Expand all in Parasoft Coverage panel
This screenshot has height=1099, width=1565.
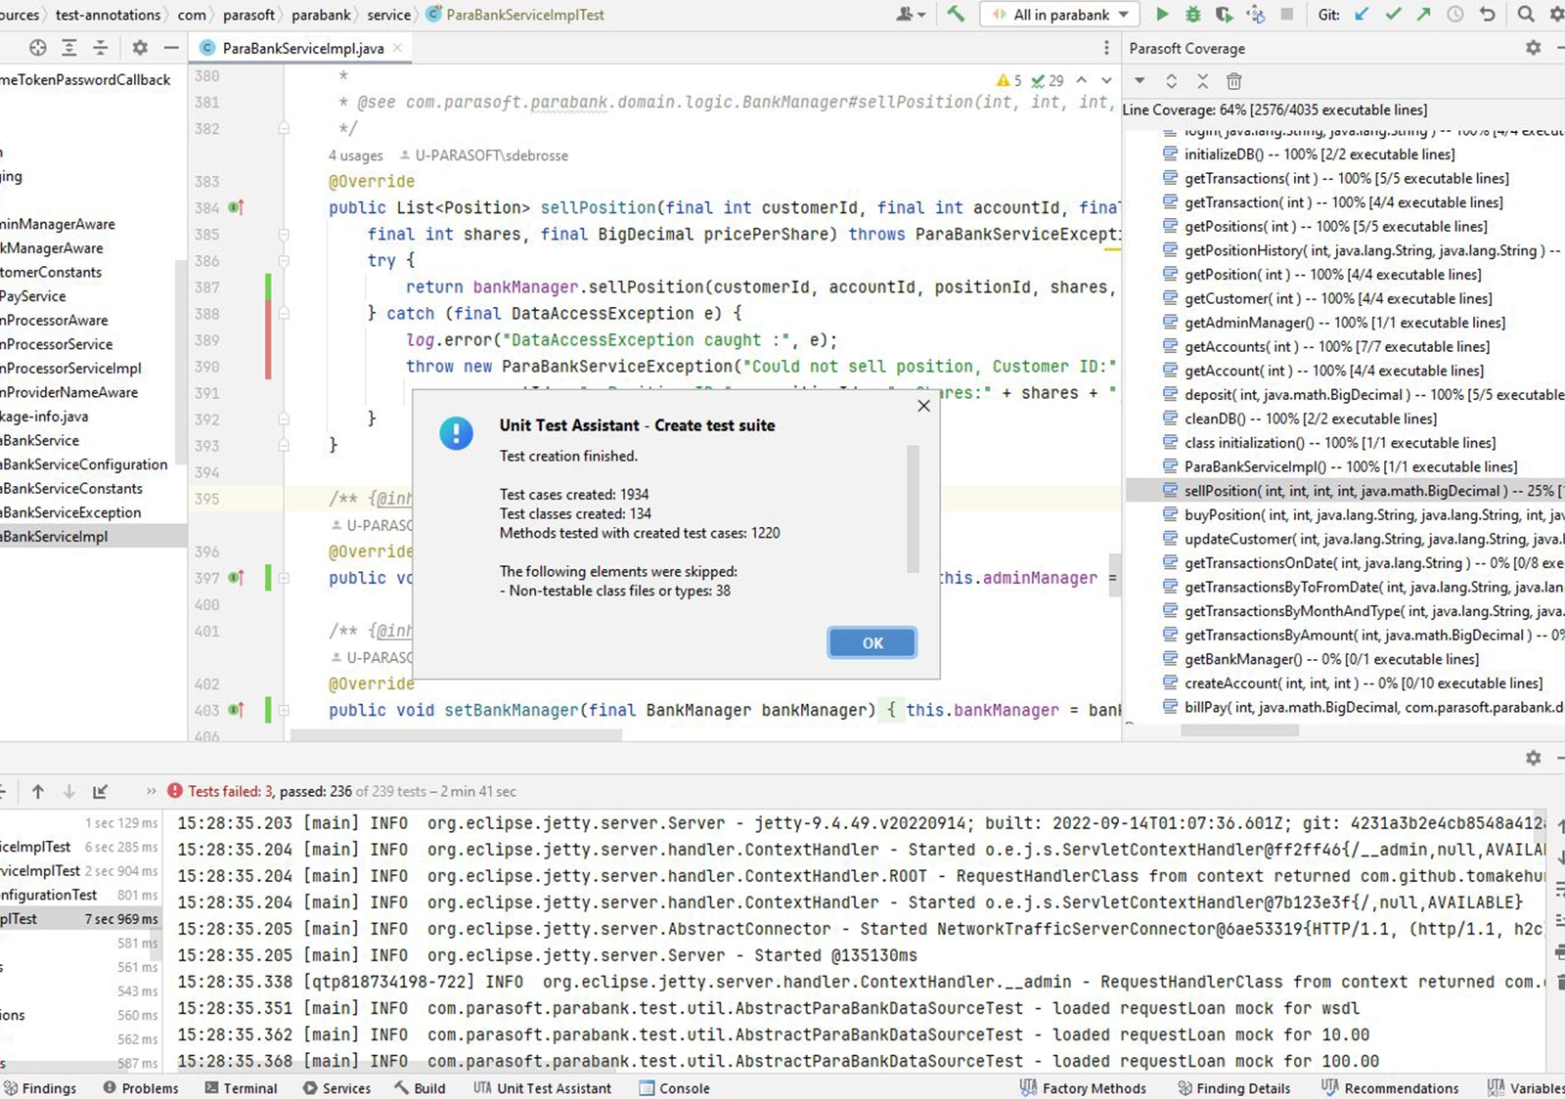(1171, 81)
